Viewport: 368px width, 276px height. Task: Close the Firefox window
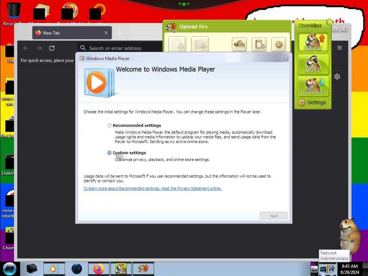tap(344, 29)
